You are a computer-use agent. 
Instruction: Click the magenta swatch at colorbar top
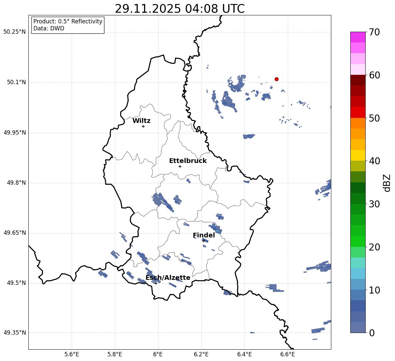[358, 37]
